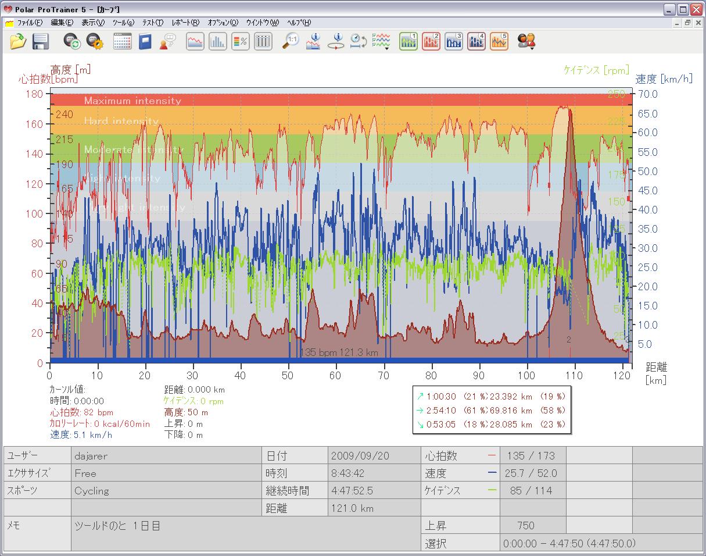Select green graph layout 1
The image size is (706, 556).
[408, 41]
